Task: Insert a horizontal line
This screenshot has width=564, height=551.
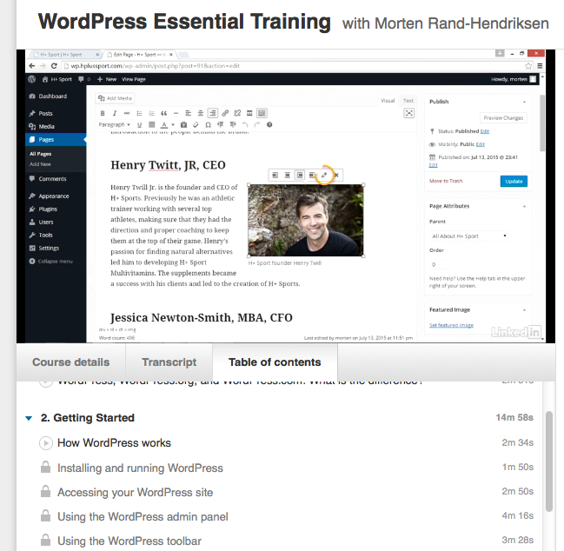Action: point(176,113)
